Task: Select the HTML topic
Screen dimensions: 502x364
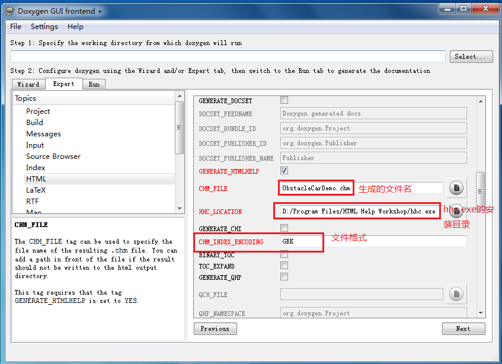Action: click(99, 178)
